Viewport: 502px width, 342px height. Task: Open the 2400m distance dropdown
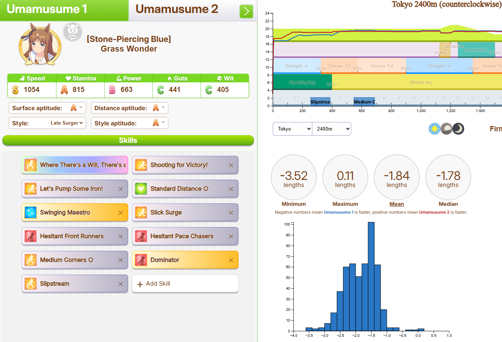[x=332, y=129]
